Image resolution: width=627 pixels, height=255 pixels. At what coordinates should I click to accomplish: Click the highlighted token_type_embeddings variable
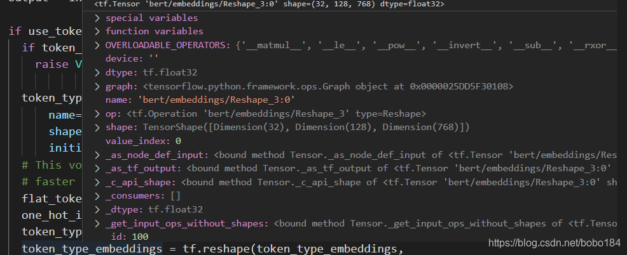coord(92,249)
